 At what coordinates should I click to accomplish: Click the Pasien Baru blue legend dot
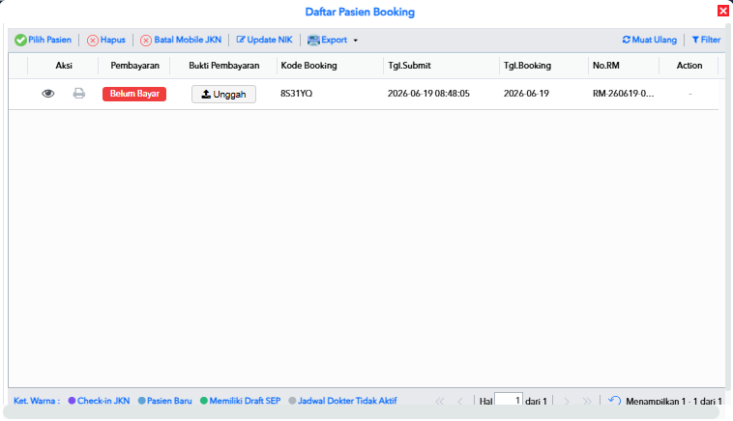click(x=141, y=401)
